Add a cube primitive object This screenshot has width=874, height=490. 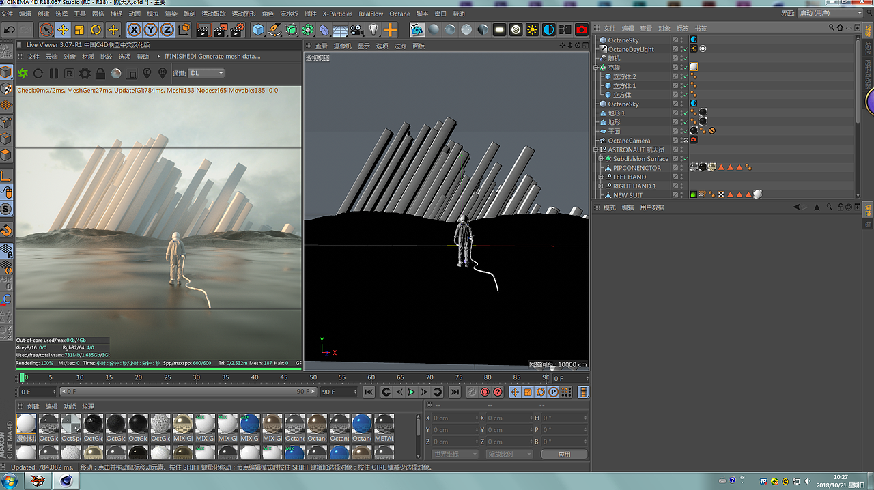pos(258,29)
